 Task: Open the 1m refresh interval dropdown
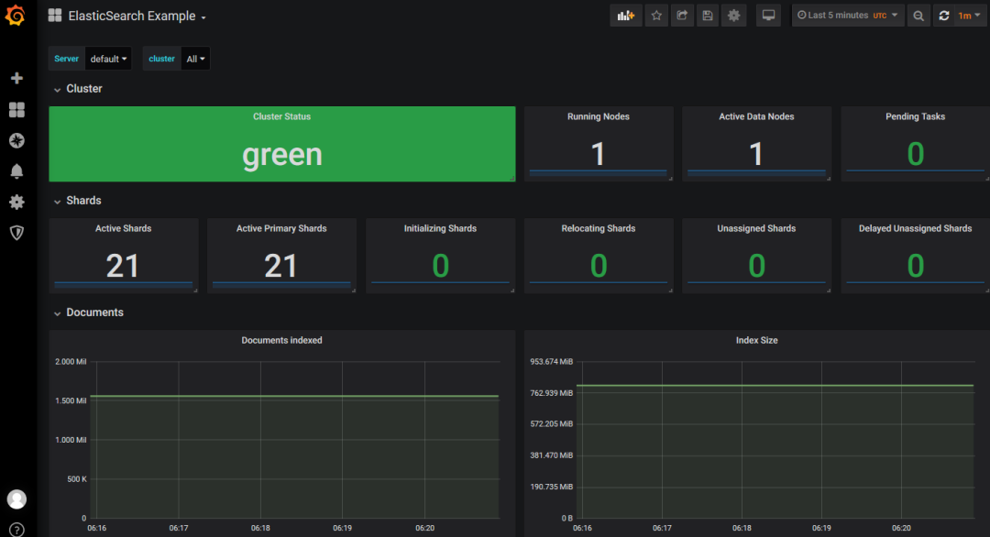[x=969, y=16]
